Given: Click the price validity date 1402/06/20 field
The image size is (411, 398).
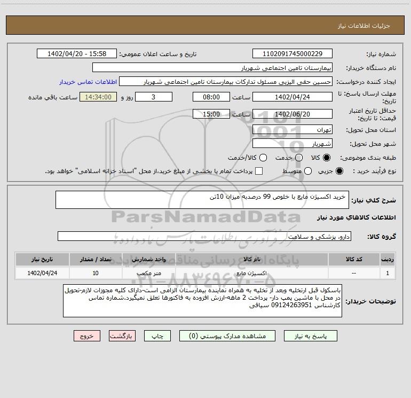Looking at the screenshot, I should click(293, 114).
